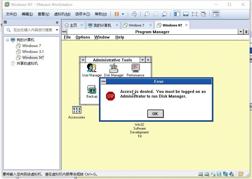Select 我的计算机 in the library tree
The width and height of the screenshot is (252, 179).
(x=25, y=40)
